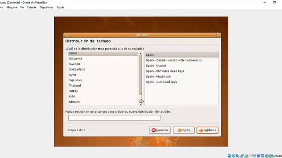Screen dimensions: 282x158
Task: Select Tajikistan in the country list
Action: click(x=103, y=80)
